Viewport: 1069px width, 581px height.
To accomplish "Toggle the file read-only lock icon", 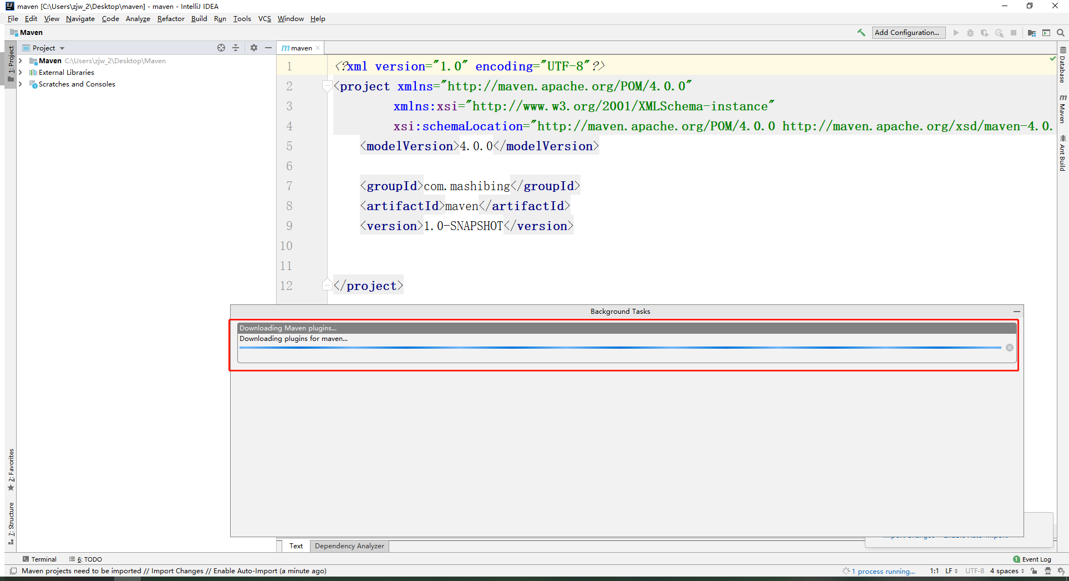I will [1034, 570].
